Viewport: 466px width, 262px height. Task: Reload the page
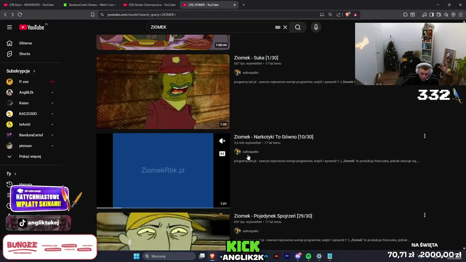(x=20, y=15)
